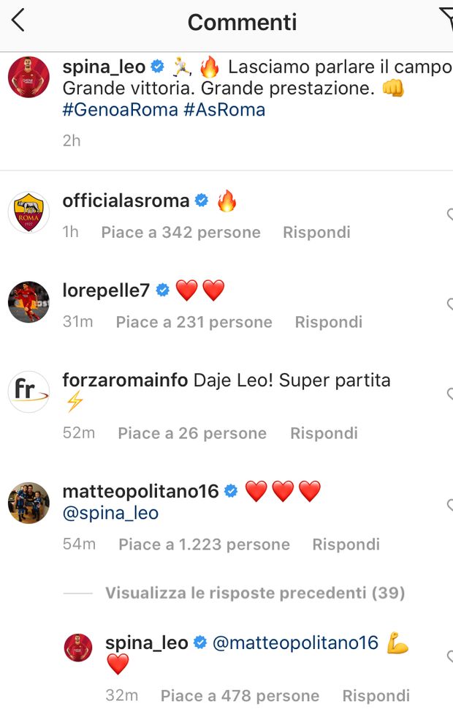Open forzaromainfo profile logo
Image resolution: width=453 pixels, height=712 pixels.
[28, 391]
